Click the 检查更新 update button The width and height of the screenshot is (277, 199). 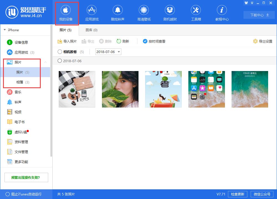point(238,194)
